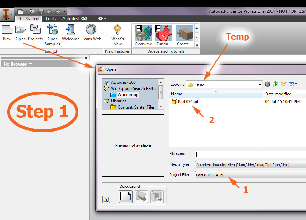Image resolution: width=306 pixels, height=220 pixels.
Task: Close the browser panel with X
Action: [86, 58]
